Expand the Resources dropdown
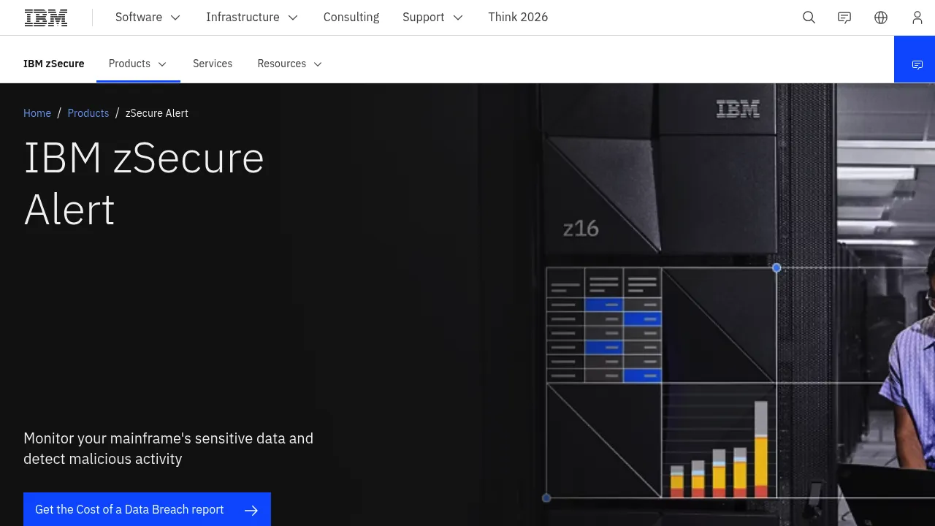Image resolution: width=935 pixels, height=526 pixels. 290,64
